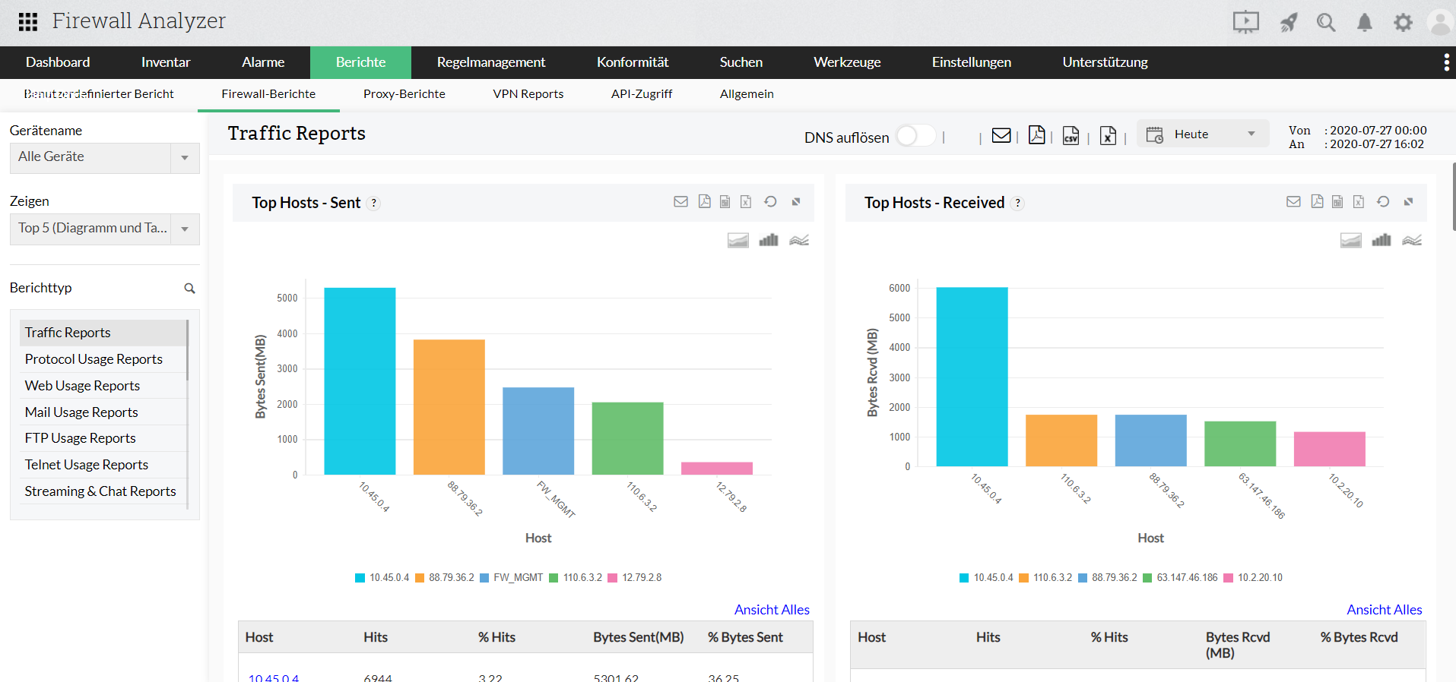Select Protocol Usage Reports in Berichttyp list
This screenshot has height=682, width=1456.
(x=94, y=359)
